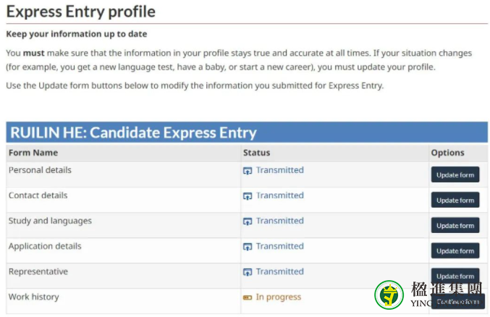
Task: Update the Study and languages form
Action: click(x=455, y=225)
